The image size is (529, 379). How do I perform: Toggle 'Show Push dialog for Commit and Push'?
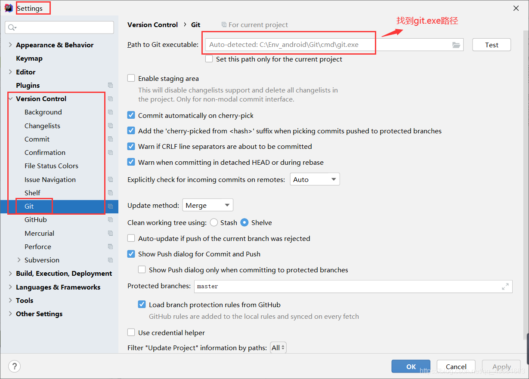(x=131, y=254)
